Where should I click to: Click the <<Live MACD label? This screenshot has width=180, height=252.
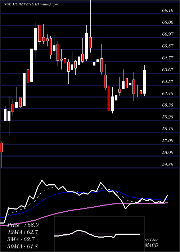coord(152,243)
